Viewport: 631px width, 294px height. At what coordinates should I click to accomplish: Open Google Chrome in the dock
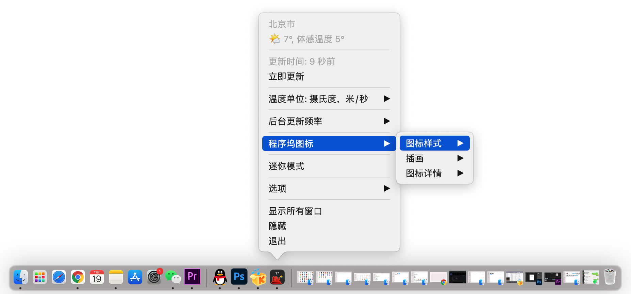(x=78, y=277)
